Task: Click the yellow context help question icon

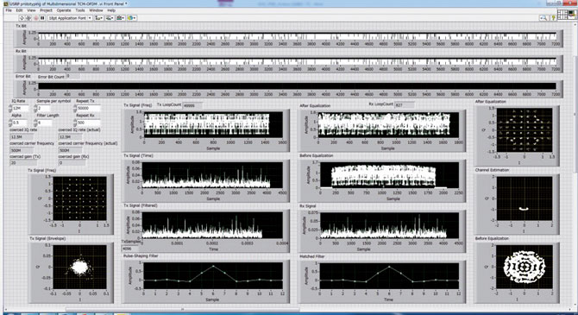Action: click(x=553, y=18)
